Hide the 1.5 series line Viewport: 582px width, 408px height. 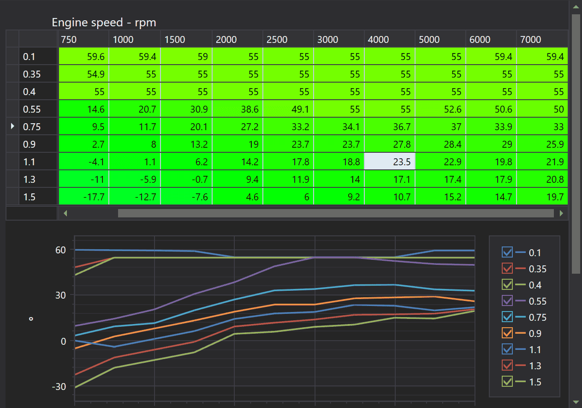tap(507, 381)
